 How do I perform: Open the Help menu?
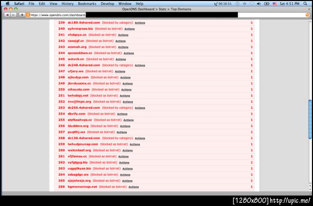pos(139,4)
